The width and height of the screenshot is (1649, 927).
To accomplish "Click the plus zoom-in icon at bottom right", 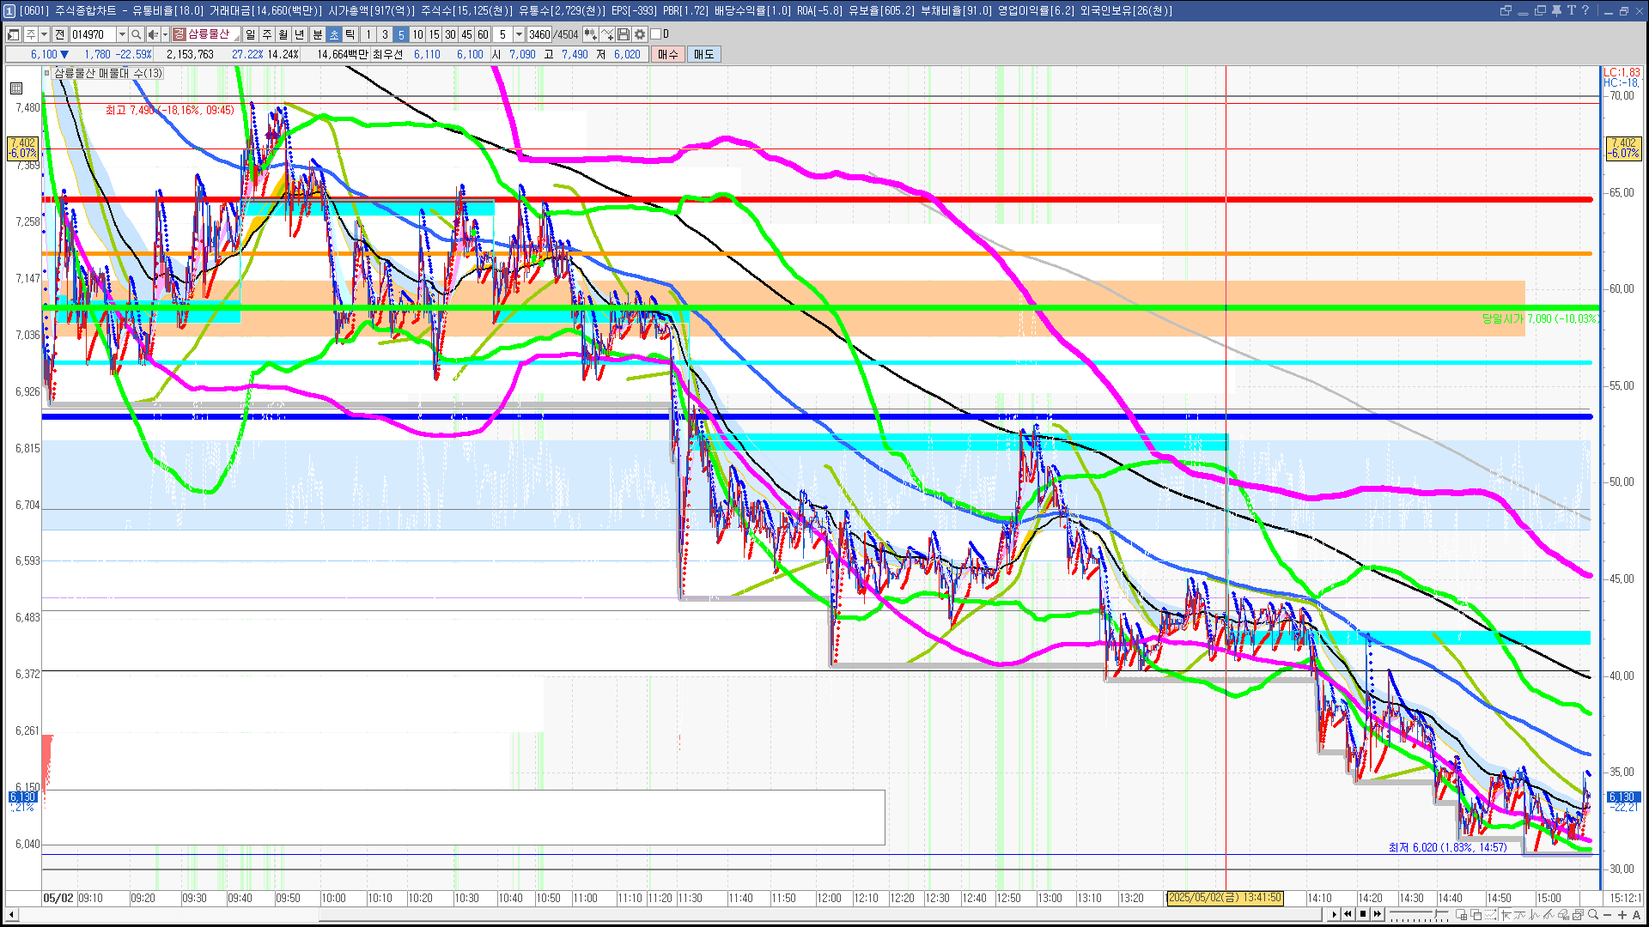I will tap(1622, 915).
